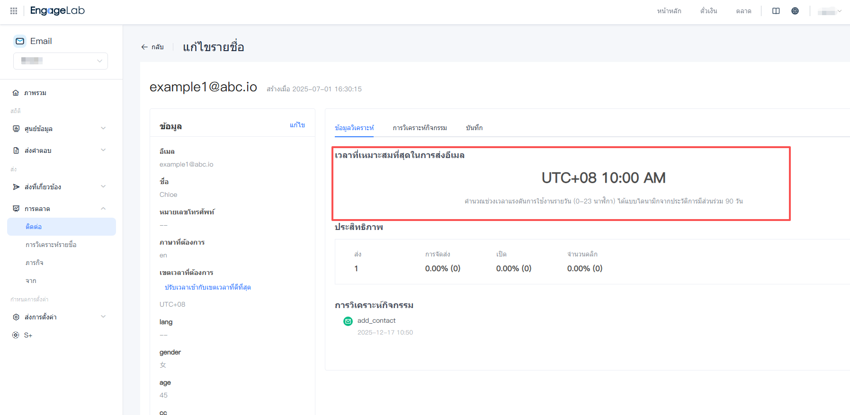Open the user account dropdown
The width and height of the screenshot is (850, 415).
[x=829, y=11]
